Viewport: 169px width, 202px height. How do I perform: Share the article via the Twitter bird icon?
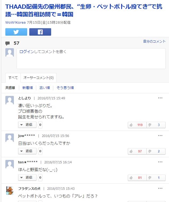16,32
